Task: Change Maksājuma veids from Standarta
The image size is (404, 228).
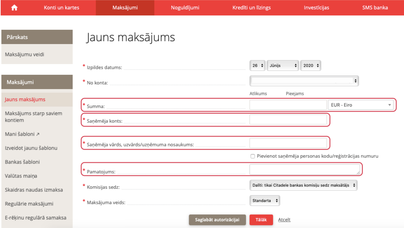Action: pyautogui.click(x=265, y=201)
